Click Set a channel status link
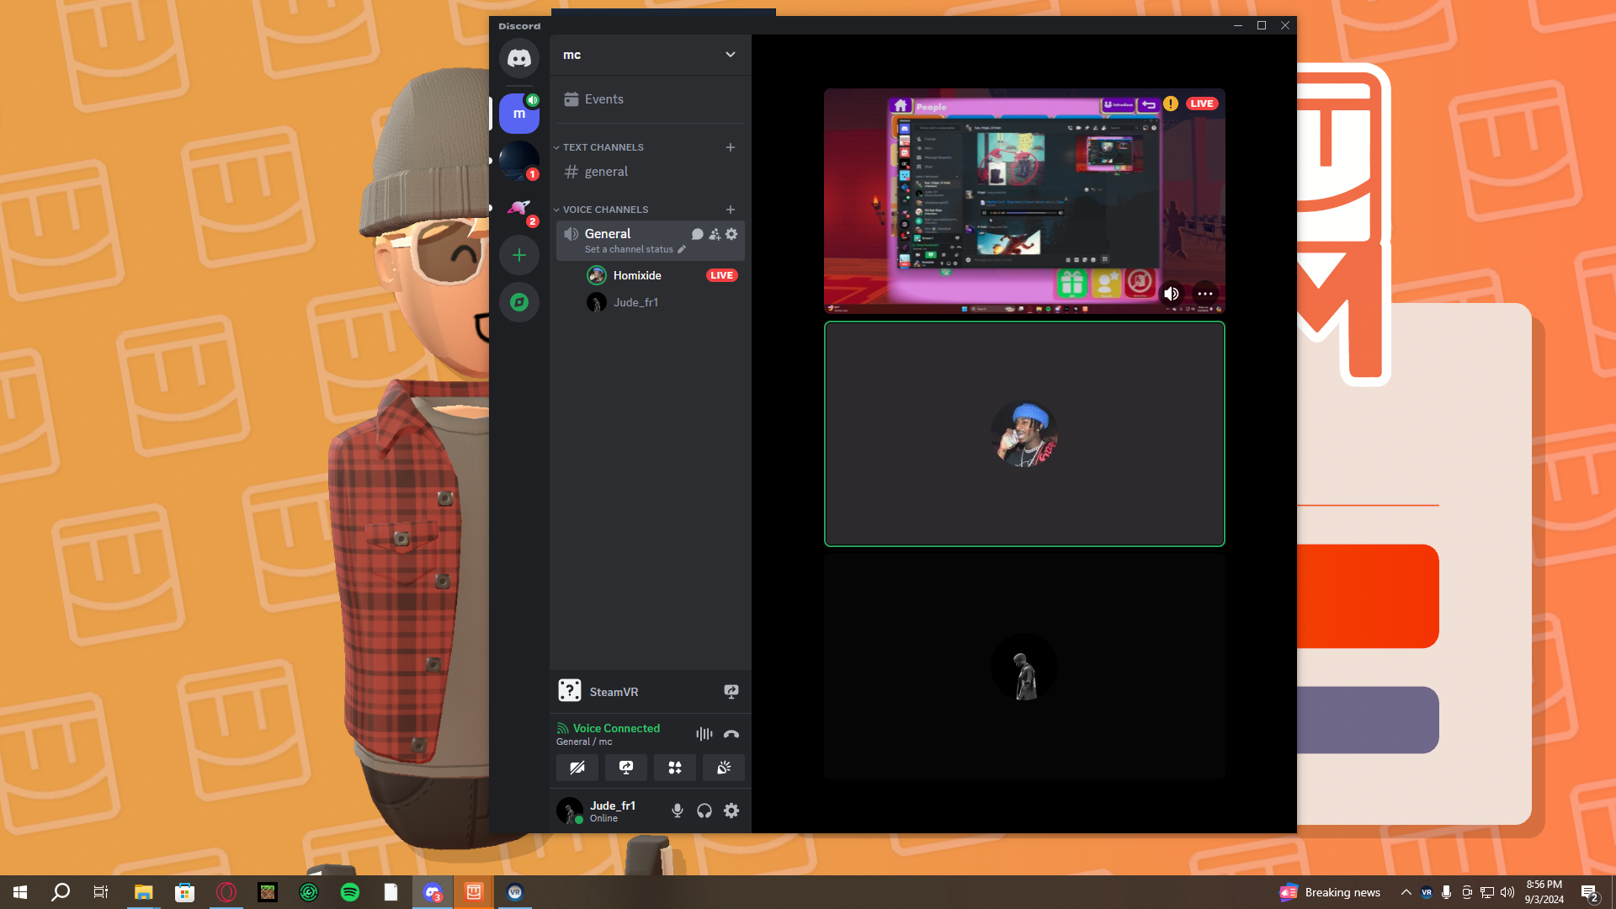 click(629, 250)
